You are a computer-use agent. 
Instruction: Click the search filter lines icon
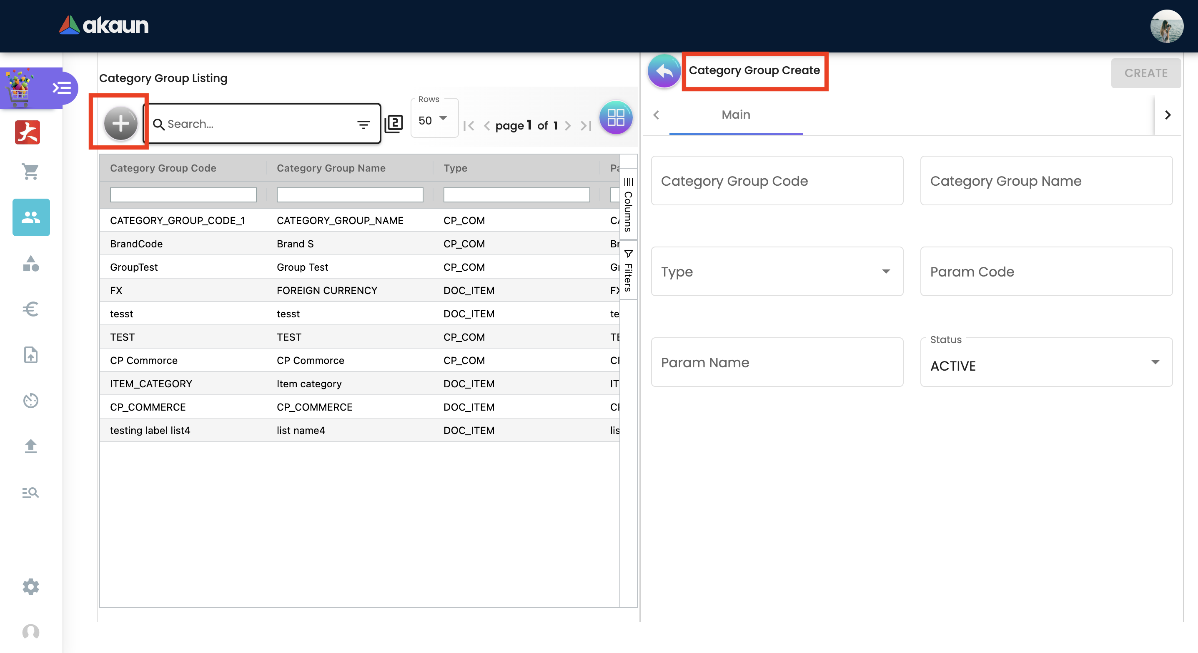(363, 125)
